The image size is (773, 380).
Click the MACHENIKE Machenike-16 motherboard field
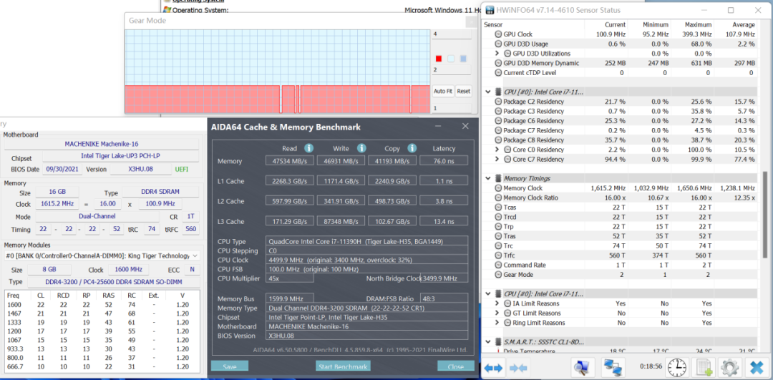102,144
